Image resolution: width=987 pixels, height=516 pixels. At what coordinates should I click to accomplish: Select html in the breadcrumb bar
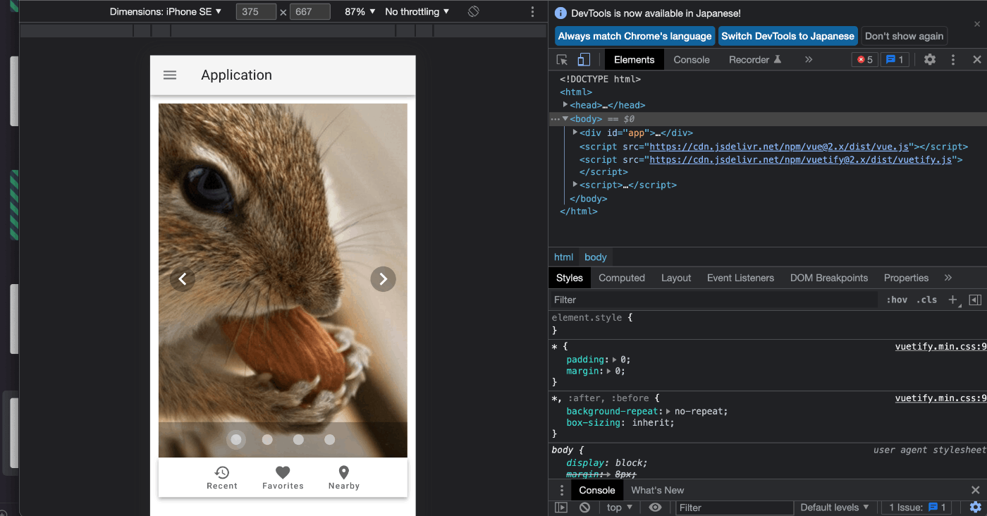point(564,257)
